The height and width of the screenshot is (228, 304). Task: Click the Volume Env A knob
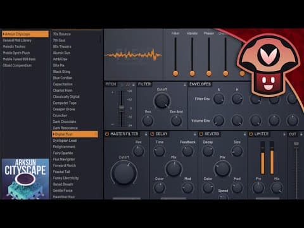click(218, 120)
